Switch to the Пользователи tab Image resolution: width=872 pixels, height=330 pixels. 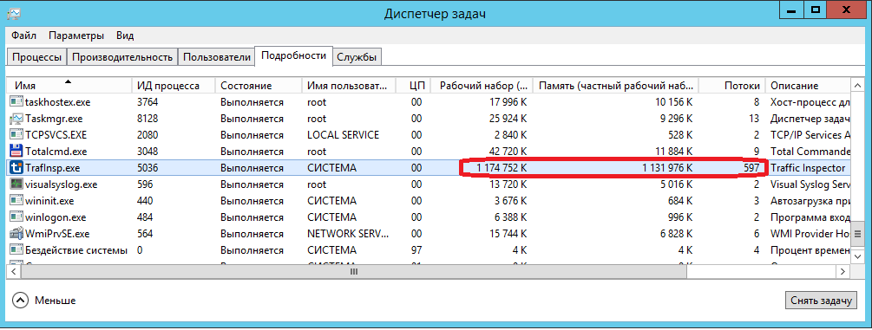pyautogui.click(x=217, y=56)
